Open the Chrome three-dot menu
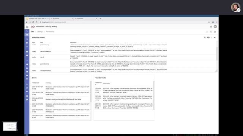The image size is (243, 136). click(216, 22)
